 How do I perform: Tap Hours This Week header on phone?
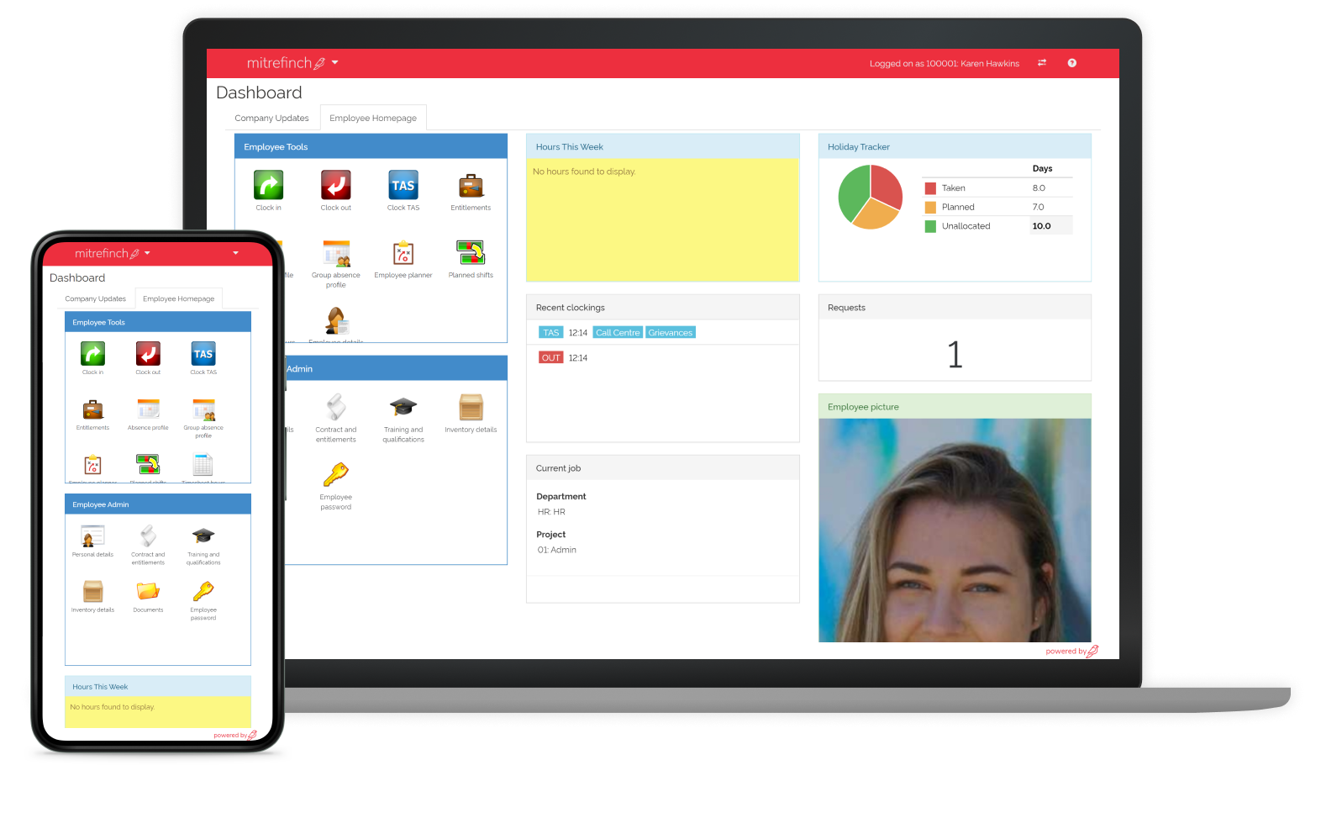pyautogui.click(x=158, y=687)
